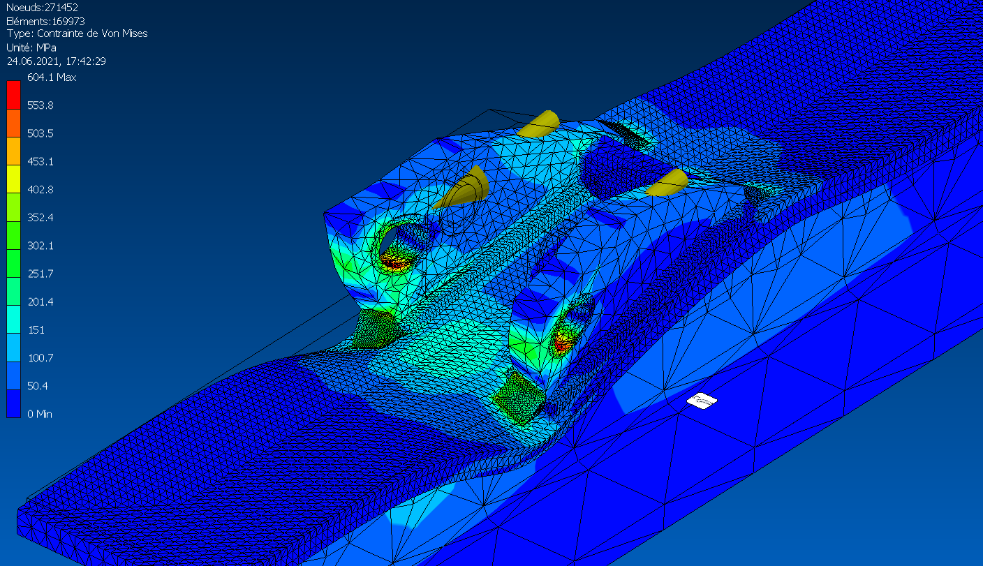This screenshot has width=983, height=566.
Task: Click the darkest blue legend band
Action: coord(13,404)
